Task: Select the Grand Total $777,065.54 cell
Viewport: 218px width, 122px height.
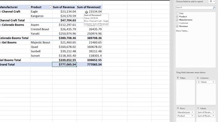Action: 64,64
